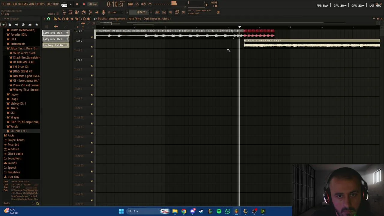Click the browser search magnifier icon
Screen dimensions: 384x216
(x=37, y=204)
